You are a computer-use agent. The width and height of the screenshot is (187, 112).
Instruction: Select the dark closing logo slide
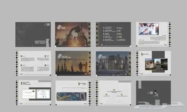pos(154,93)
